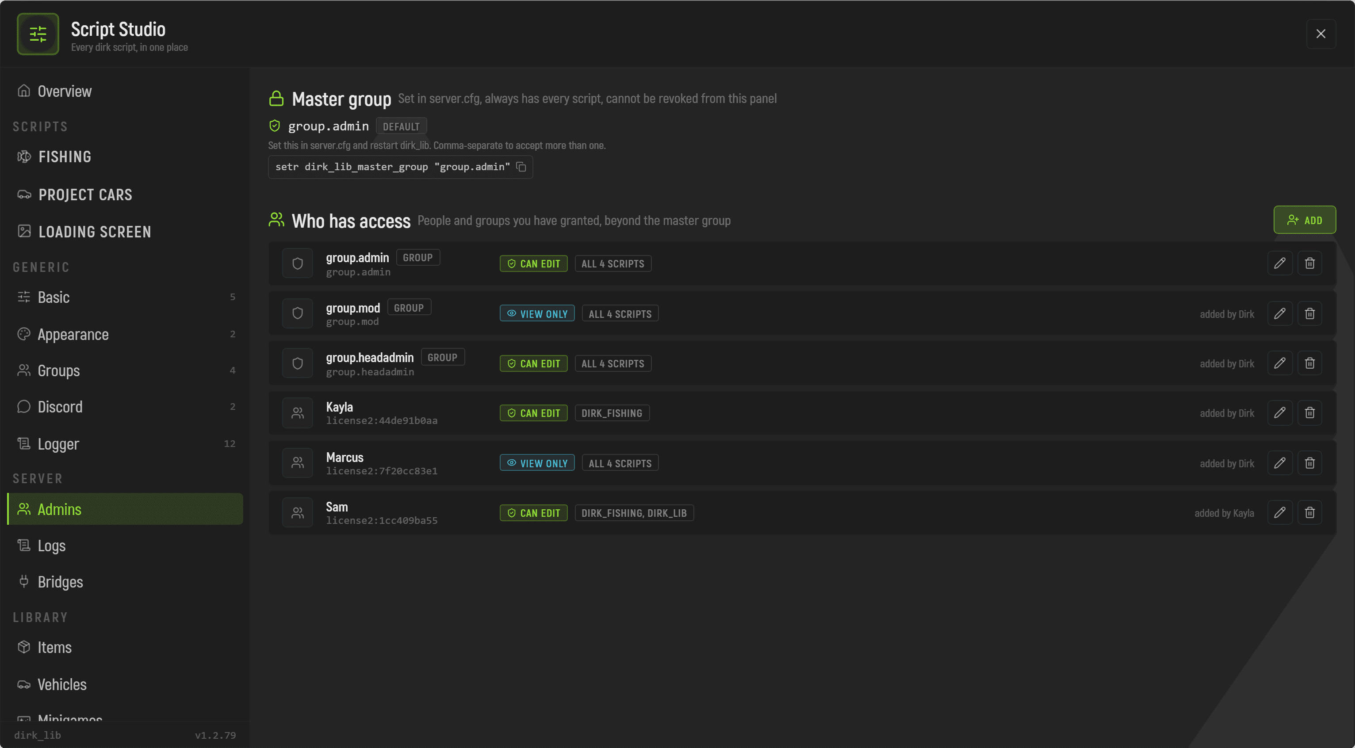The image size is (1355, 748).
Task: Open the Appearance section
Action: point(125,334)
